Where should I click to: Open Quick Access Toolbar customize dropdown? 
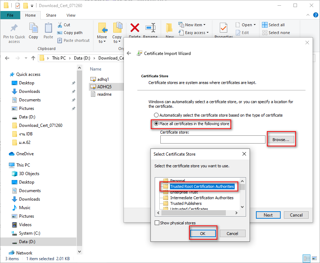coord(32,6)
